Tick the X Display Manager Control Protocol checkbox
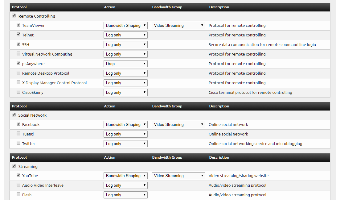The height and width of the screenshot is (200, 340). [18, 82]
